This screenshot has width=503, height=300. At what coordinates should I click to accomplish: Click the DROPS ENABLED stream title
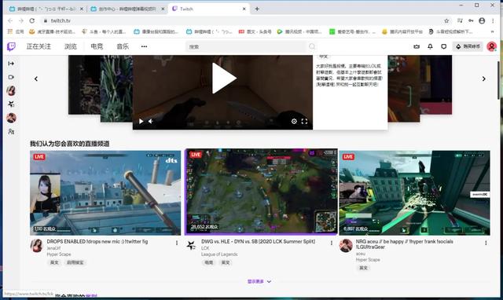97,241
